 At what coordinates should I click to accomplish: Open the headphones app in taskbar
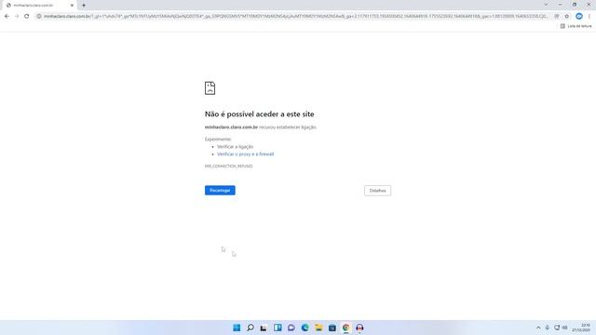coord(359,328)
